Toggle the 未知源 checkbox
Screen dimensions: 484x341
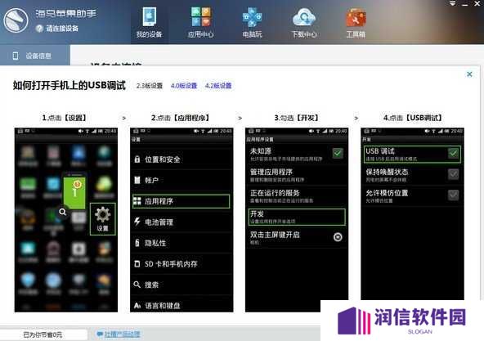(x=338, y=153)
